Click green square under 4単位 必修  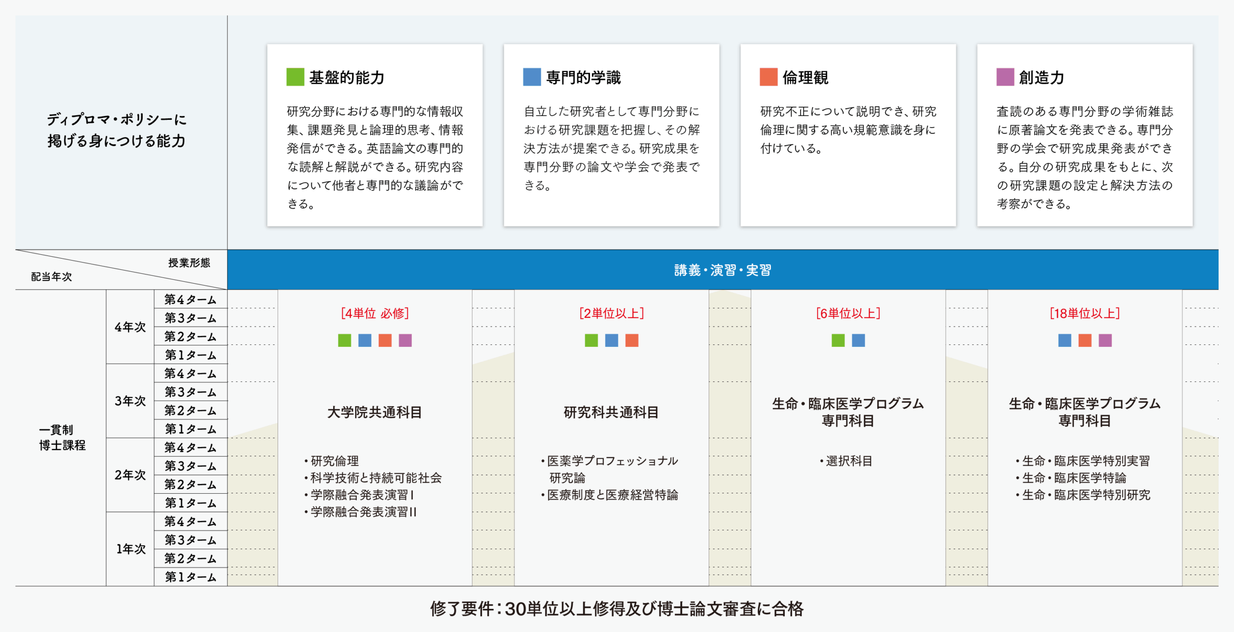pos(345,341)
